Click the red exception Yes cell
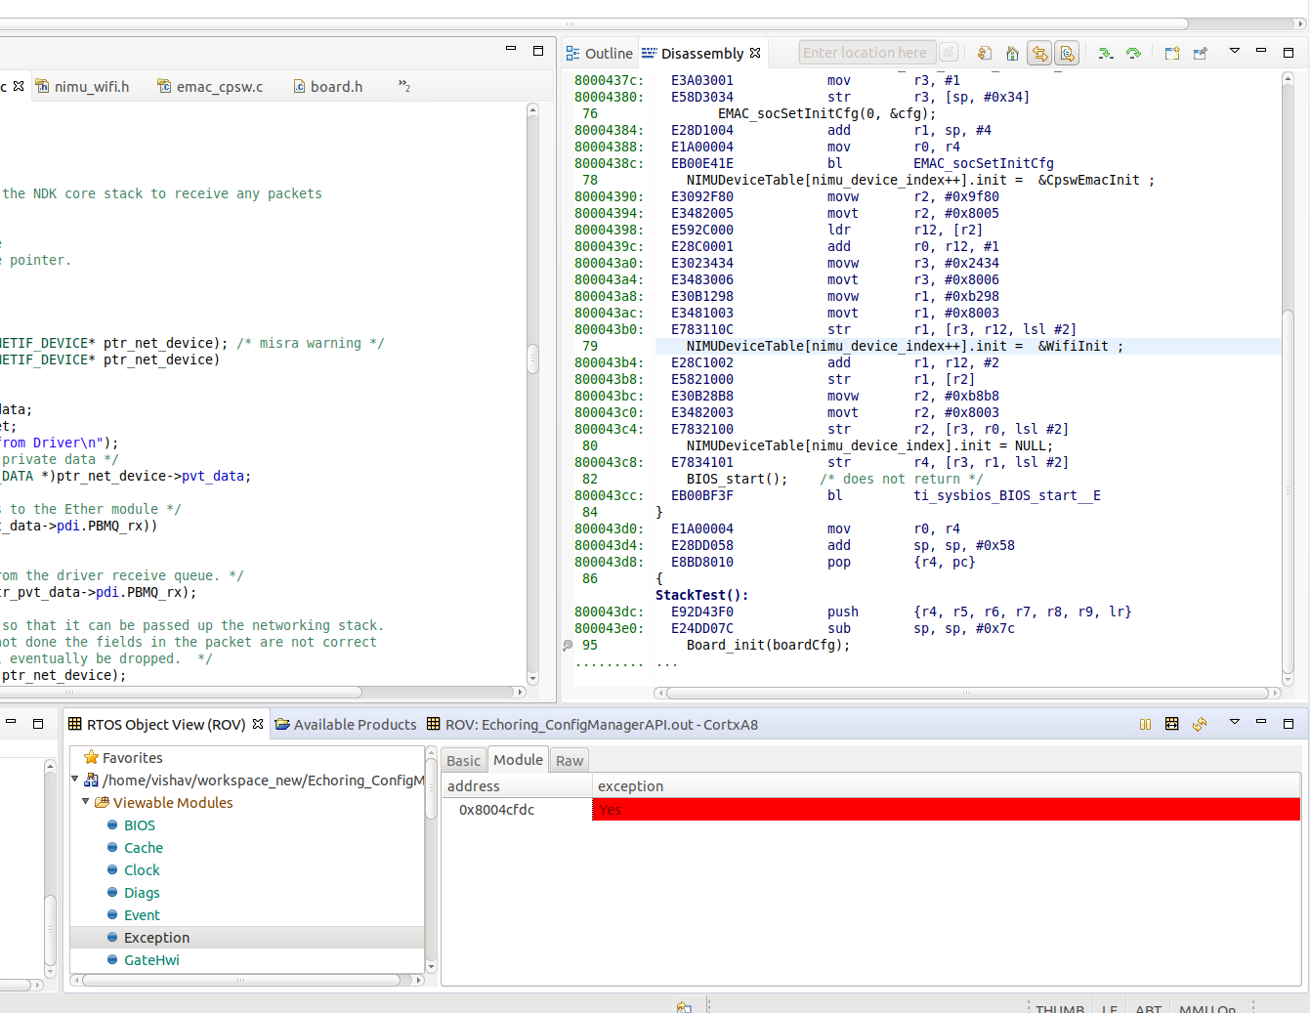This screenshot has height=1013, width=1310. pos(946,810)
